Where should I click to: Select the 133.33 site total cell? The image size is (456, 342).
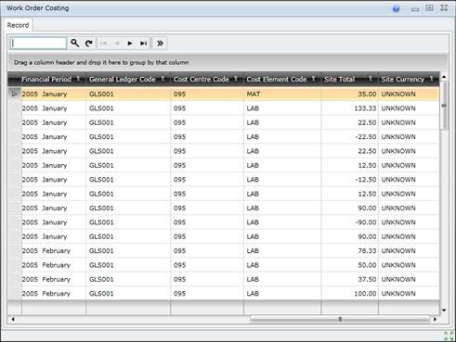[350, 108]
